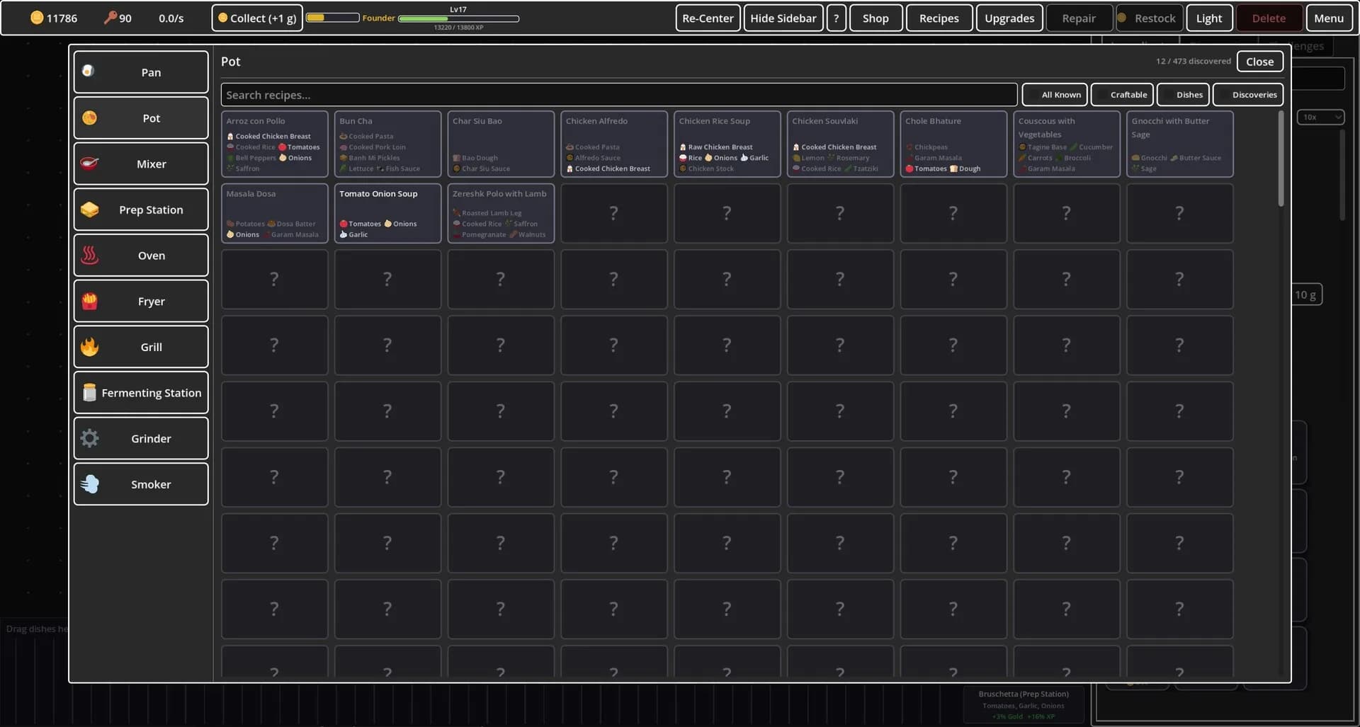Click the Founder XP progress bar

[458, 18]
